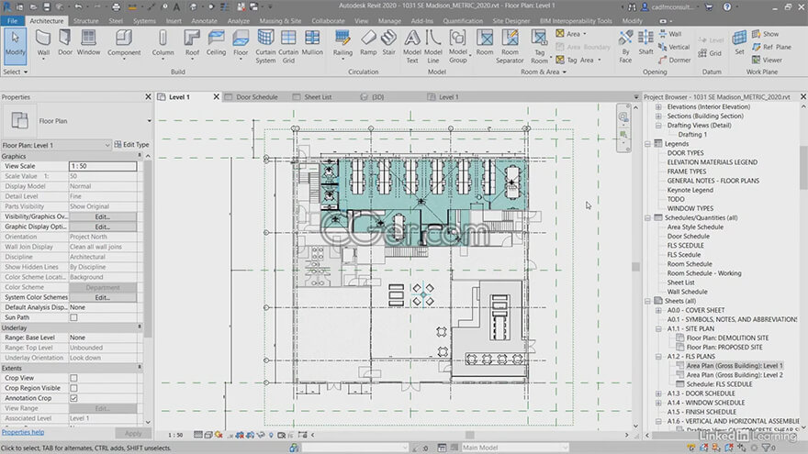Select the Room tool
This screenshot has height=454, width=808.
485,43
